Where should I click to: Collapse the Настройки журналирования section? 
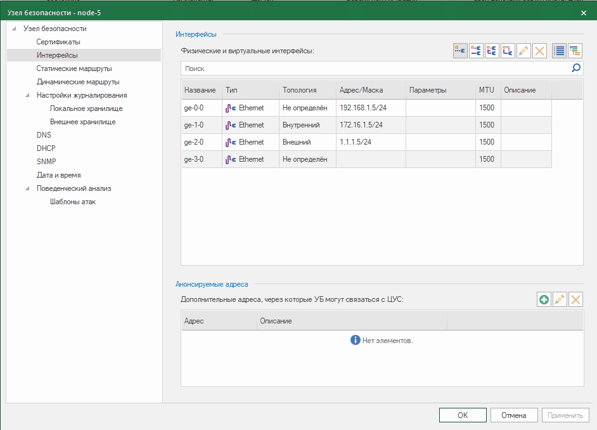[27, 95]
